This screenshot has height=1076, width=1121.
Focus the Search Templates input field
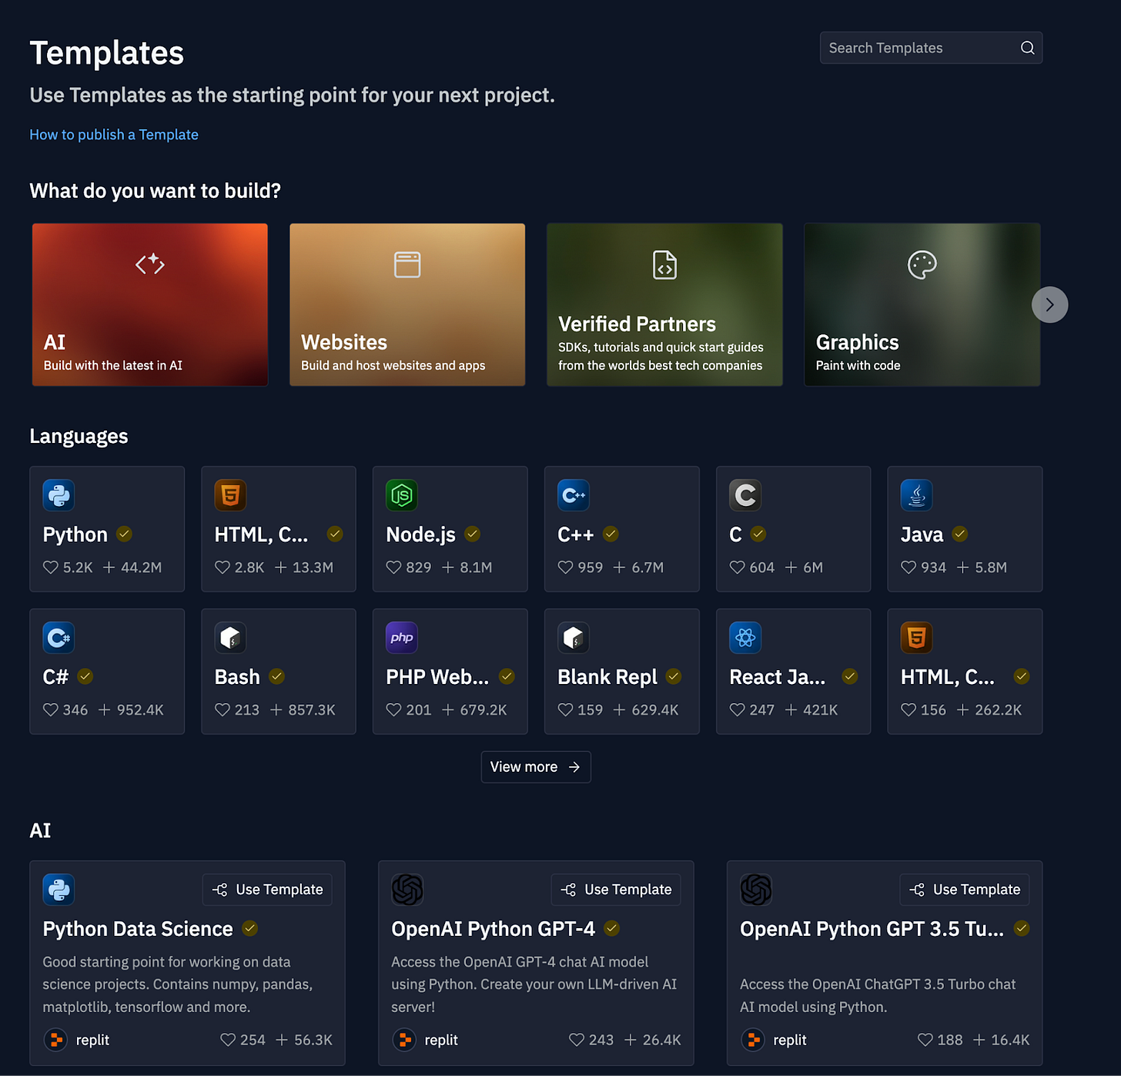pos(931,48)
